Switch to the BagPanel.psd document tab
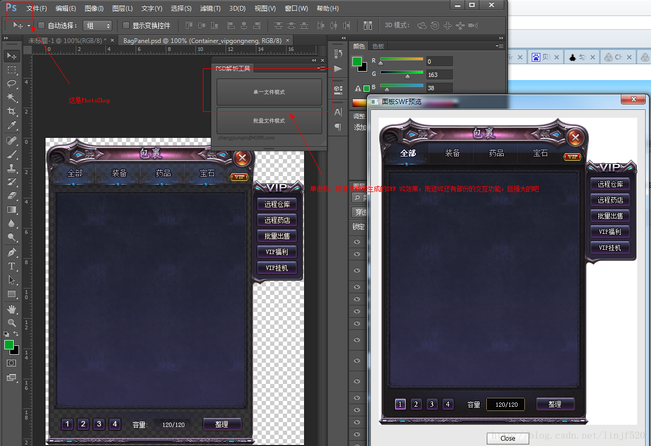The width and height of the screenshot is (651, 446). tap(206, 40)
